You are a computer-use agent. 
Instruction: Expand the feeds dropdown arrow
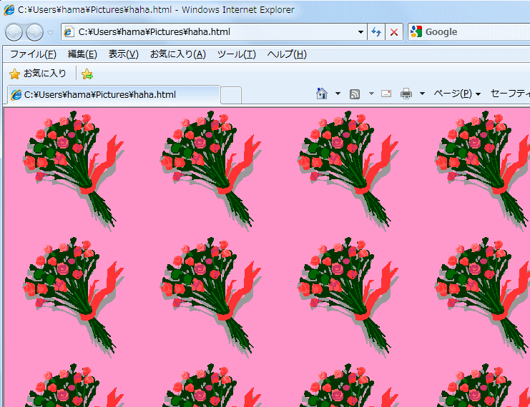point(371,94)
